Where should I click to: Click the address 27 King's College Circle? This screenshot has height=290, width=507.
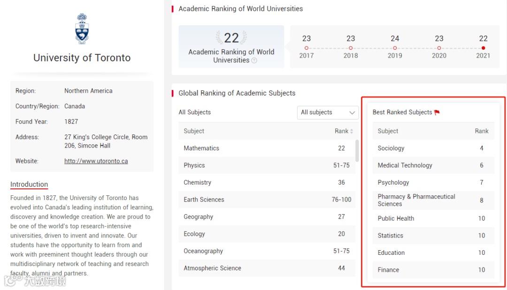[106, 141]
